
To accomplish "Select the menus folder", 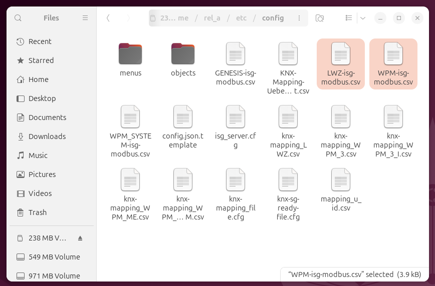I will (x=130, y=60).
